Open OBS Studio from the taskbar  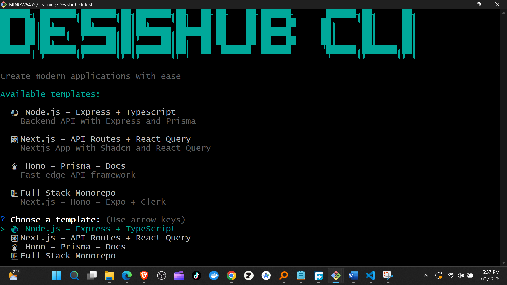pyautogui.click(x=161, y=276)
